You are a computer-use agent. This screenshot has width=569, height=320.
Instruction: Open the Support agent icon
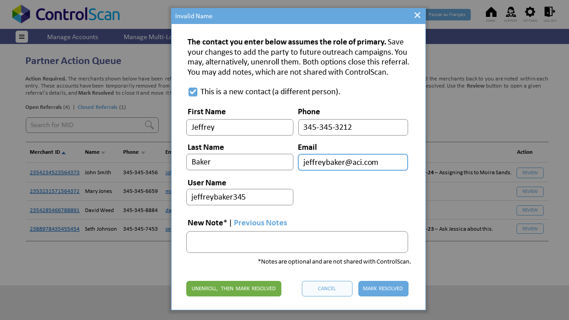pyautogui.click(x=511, y=12)
